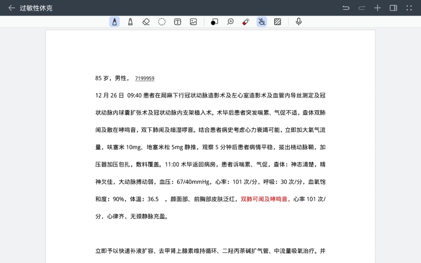This screenshot has width=421, height=263.
Task: Undo the last edit
Action: tap(346, 8)
